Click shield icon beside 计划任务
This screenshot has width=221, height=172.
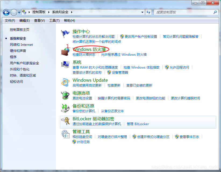74,142
